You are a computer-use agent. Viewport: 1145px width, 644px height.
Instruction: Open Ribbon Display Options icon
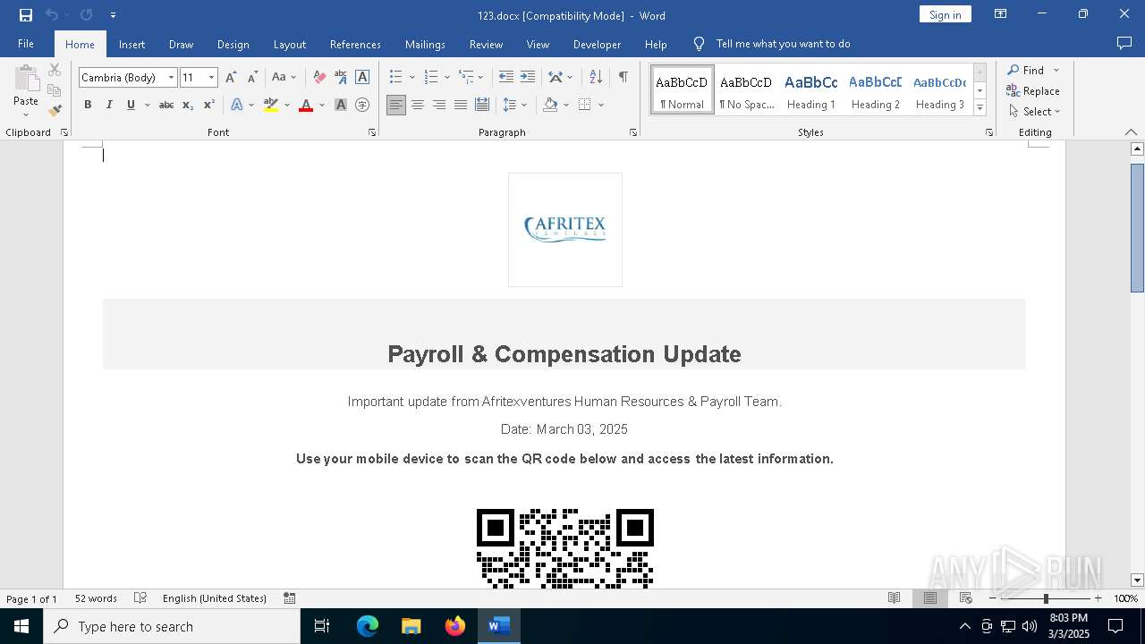[x=1001, y=14]
